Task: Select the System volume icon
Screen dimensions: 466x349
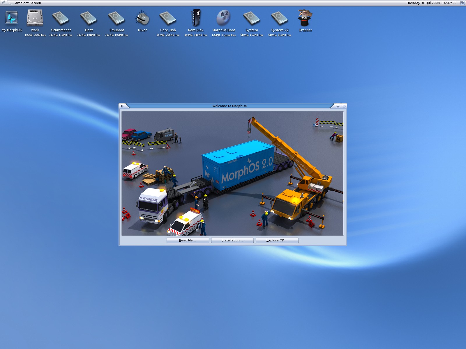Action: pyautogui.click(x=252, y=18)
